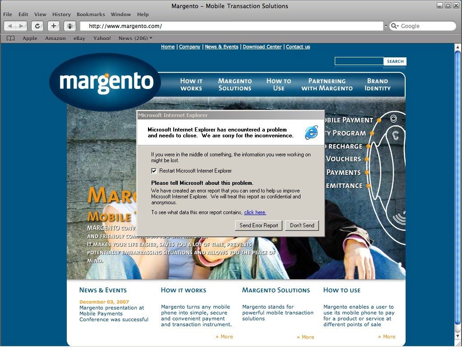Open the File menu

[x=8, y=14]
